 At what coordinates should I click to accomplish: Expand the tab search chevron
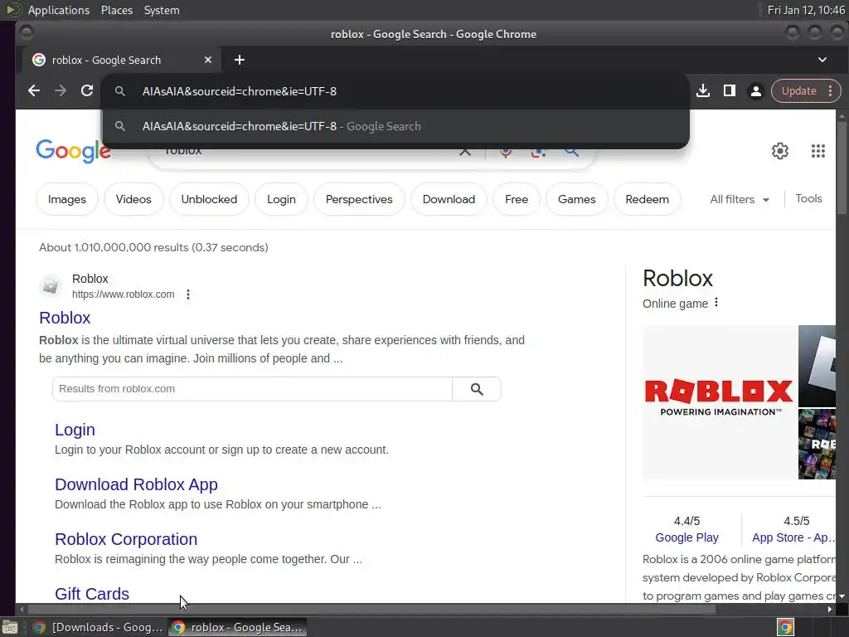pyautogui.click(x=822, y=60)
